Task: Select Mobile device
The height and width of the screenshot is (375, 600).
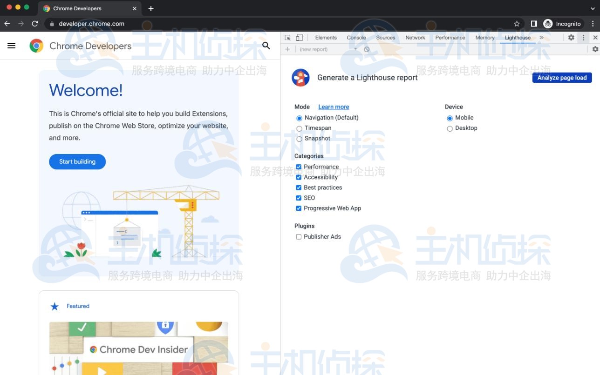Action: pos(450,118)
